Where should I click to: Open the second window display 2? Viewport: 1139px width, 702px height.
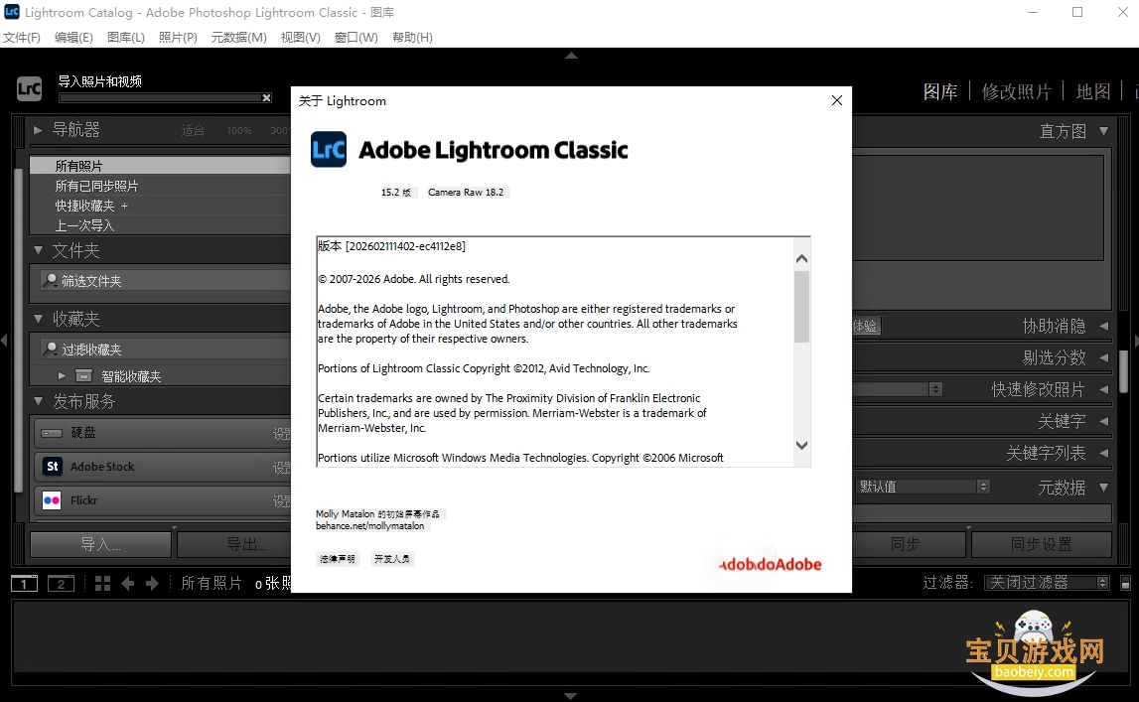coord(61,584)
